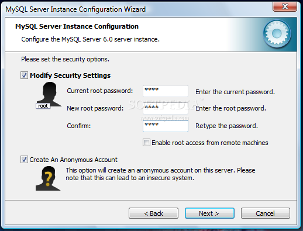Click the anonymous user question-mark icon
The height and width of the screenshot is (231, 303).
tap(48, 178)
